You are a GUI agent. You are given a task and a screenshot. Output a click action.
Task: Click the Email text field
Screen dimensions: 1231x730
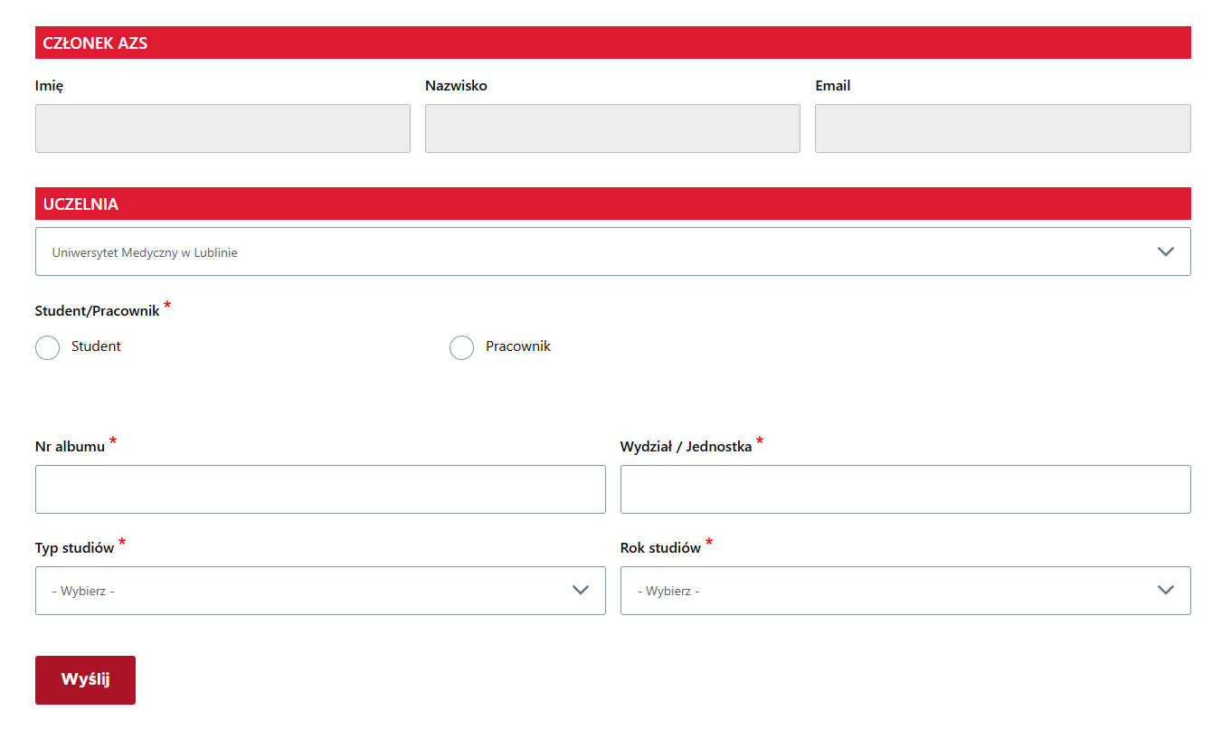(x=1003, y=128)
